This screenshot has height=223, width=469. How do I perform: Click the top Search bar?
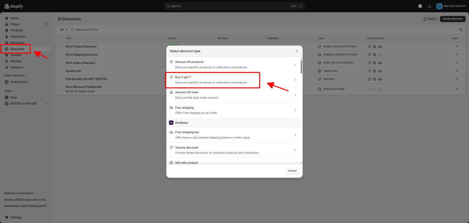coord(234,6)
